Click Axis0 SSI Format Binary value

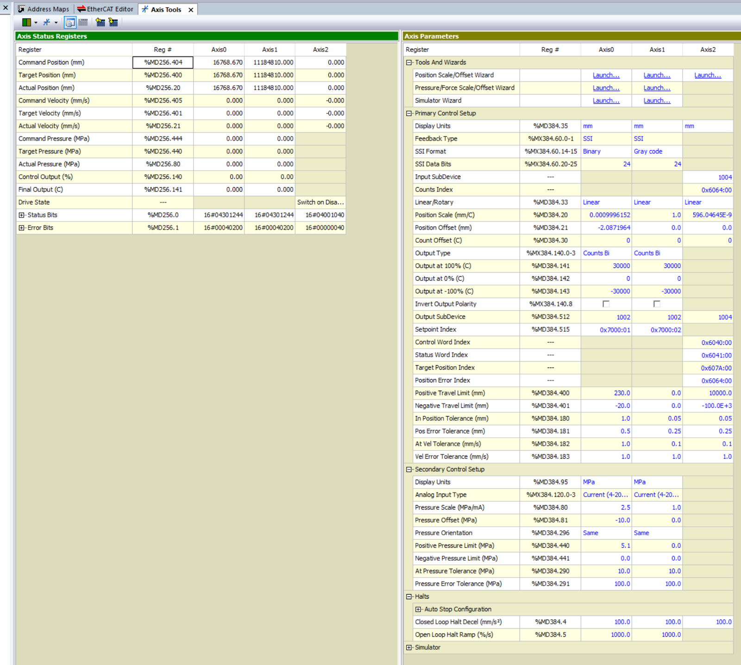[606, 152]
